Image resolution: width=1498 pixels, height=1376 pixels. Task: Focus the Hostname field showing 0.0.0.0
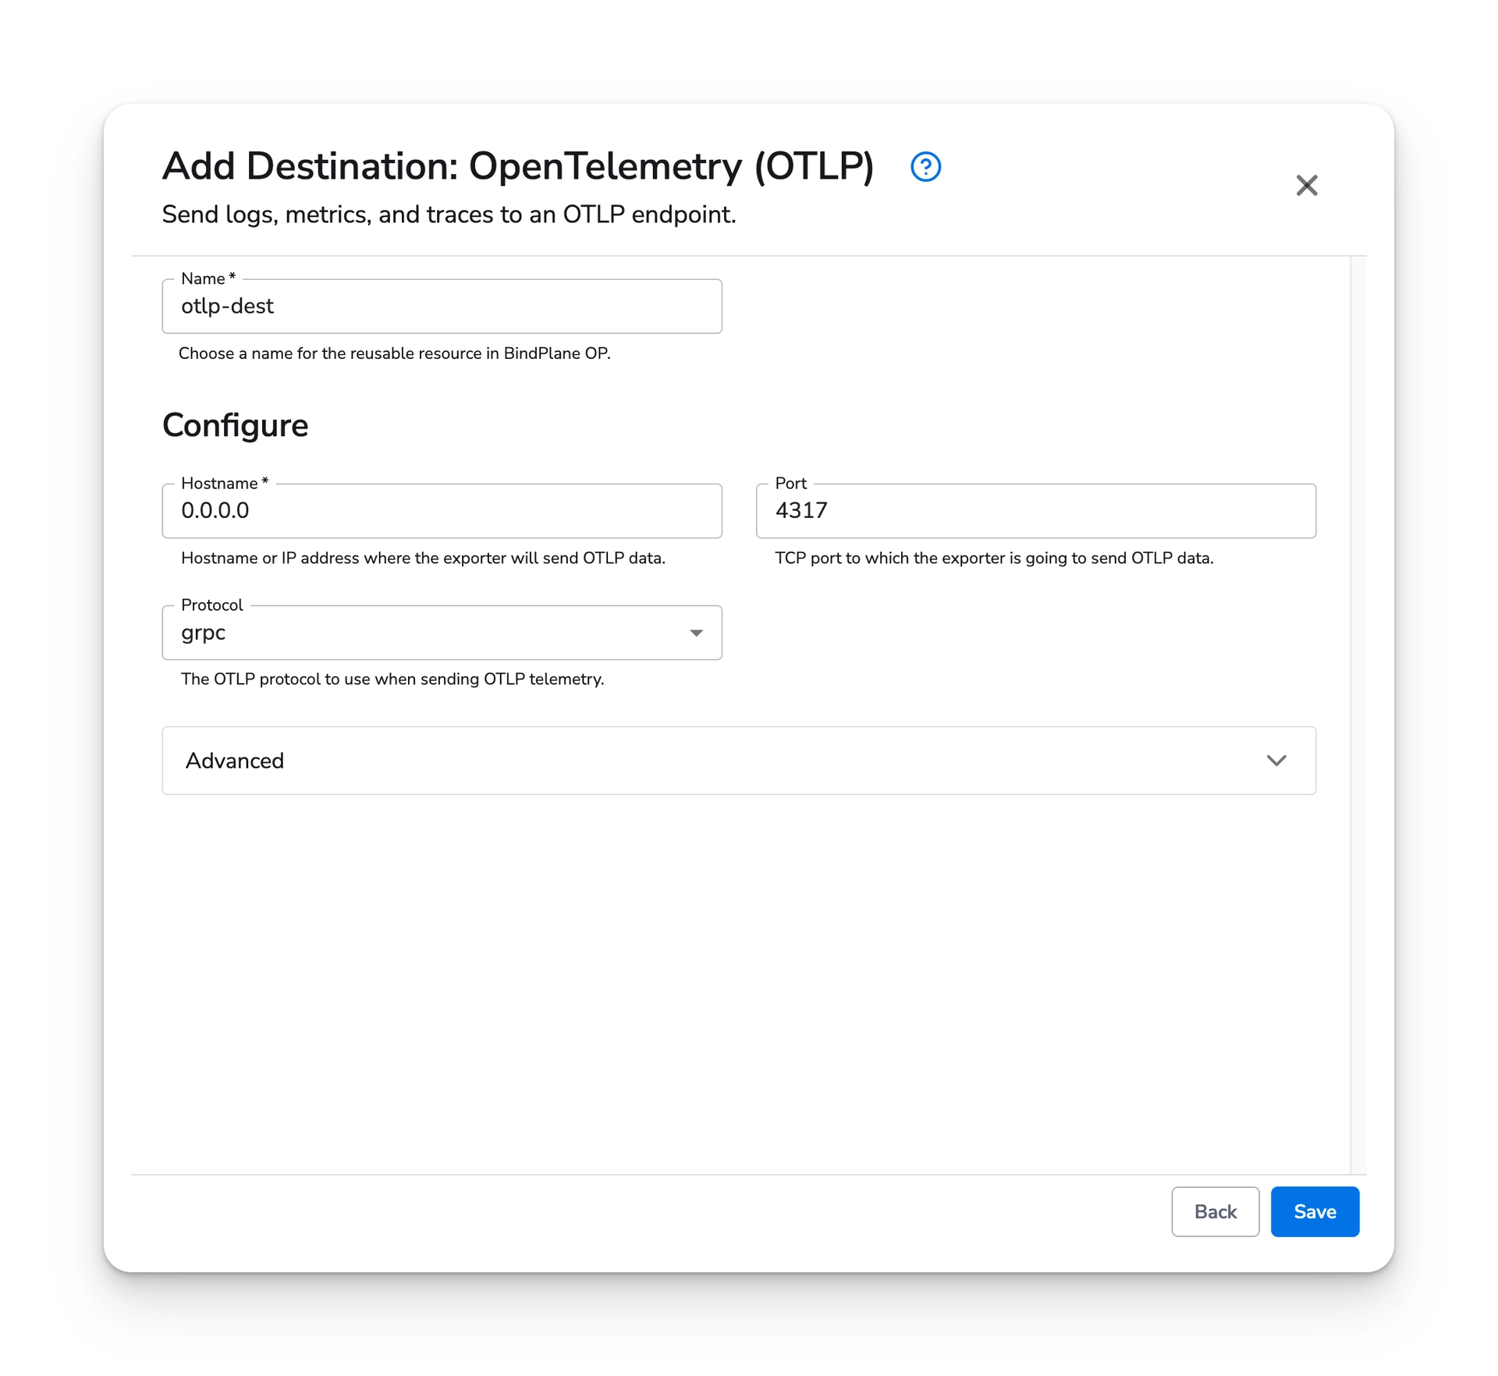click(x=442, y=511)
